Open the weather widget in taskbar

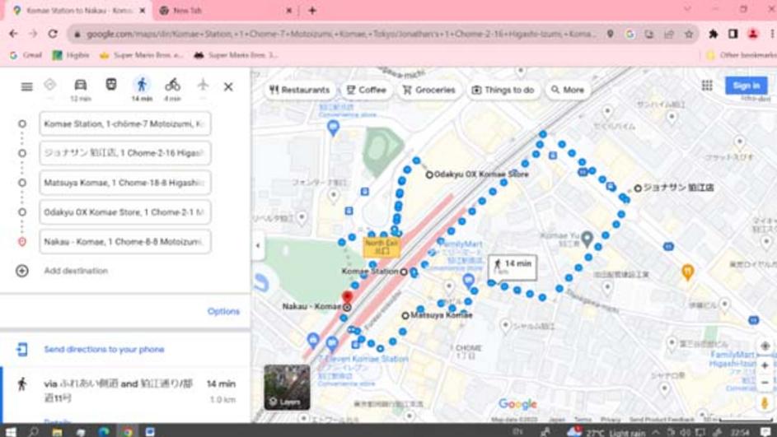[x=605, y=432]
